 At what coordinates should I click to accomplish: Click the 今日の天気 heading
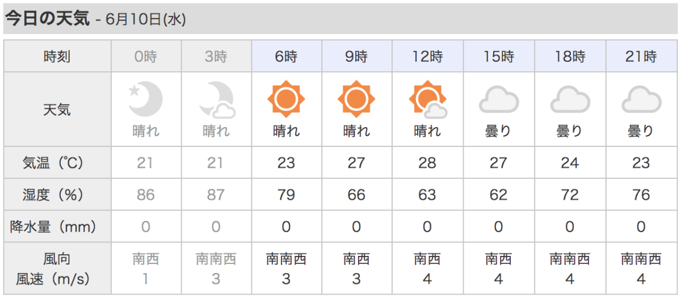coord(48,18)
